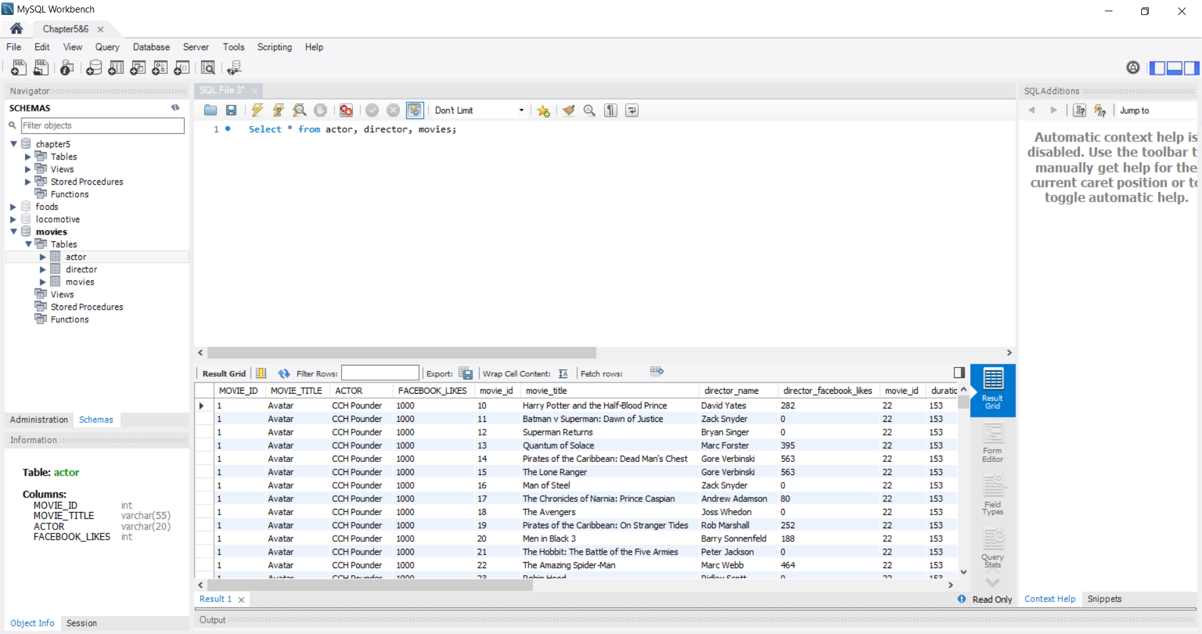
Task: Switch to the Snippets tab
Action: click(x=1104, y=599)
